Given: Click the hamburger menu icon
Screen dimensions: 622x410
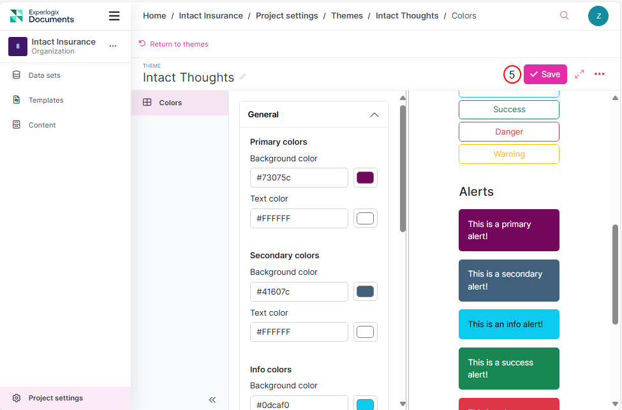Looking at the screenshot, I should (x=114, y=16).
